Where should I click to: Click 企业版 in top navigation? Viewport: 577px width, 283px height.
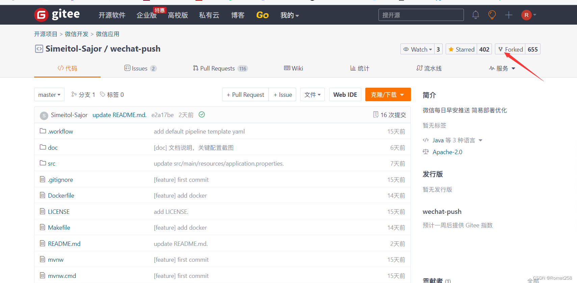147,15
